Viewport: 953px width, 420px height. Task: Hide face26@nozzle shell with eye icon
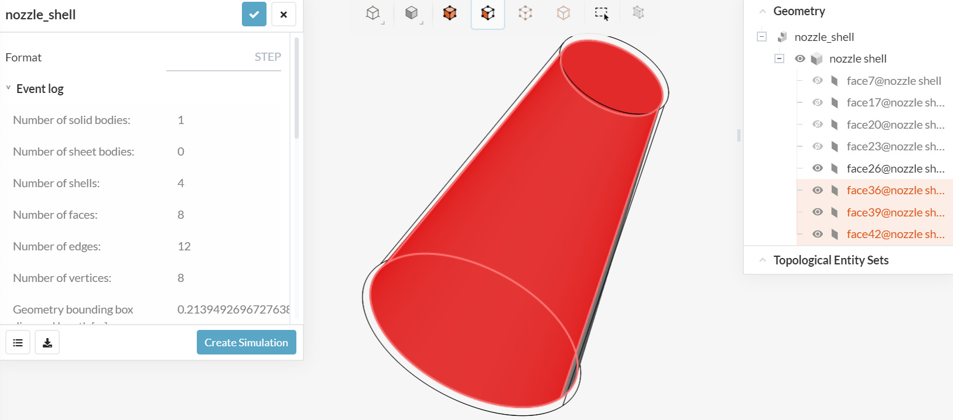point(818,168)
